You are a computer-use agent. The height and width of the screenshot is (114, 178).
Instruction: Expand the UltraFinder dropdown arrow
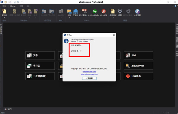coord(95,17)
